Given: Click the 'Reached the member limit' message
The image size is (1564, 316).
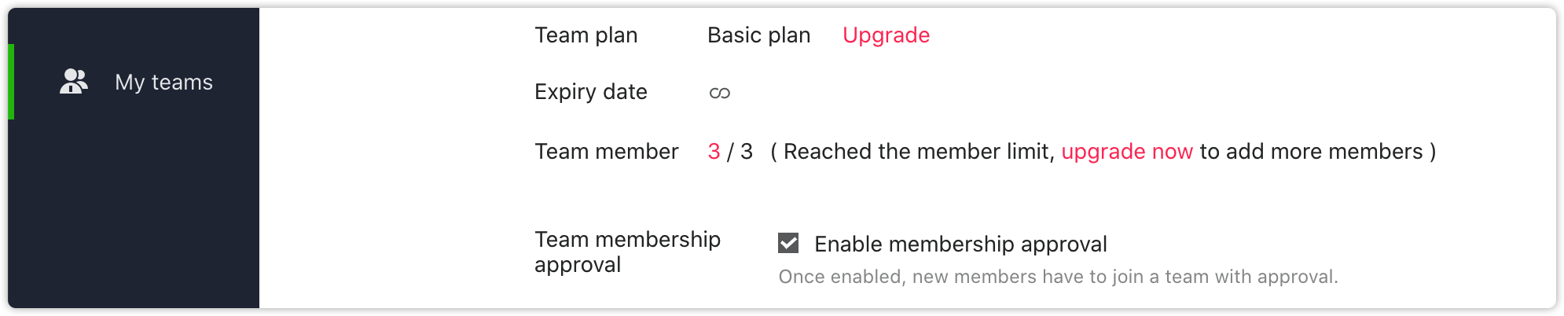Looking at the screenshot, I should pyautogui.click(x=919, y=152).
